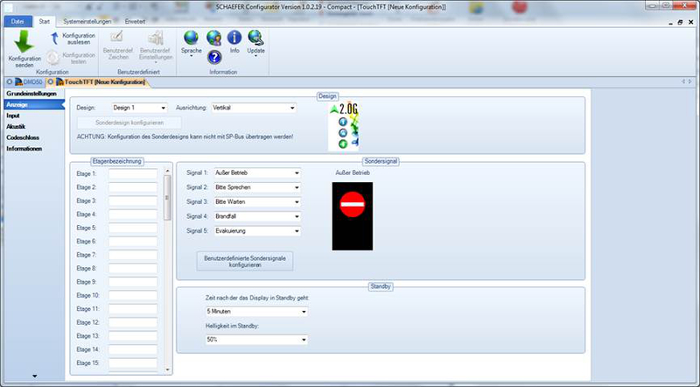
Task: Select the TouchTFT [Neue Konfiguration] tab
Action: [x=105, y=82]
